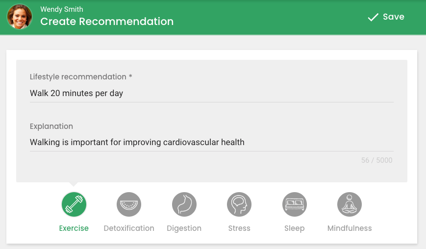
Task: Switch to the Detoxification label
Action: point(129,228)
